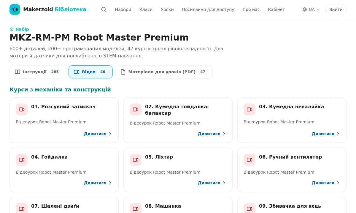Viewport: 356px width, 213px height.
Task: Click the title 02. Кумедна гойдалка-балансир
Action: (x=177, y=110)
